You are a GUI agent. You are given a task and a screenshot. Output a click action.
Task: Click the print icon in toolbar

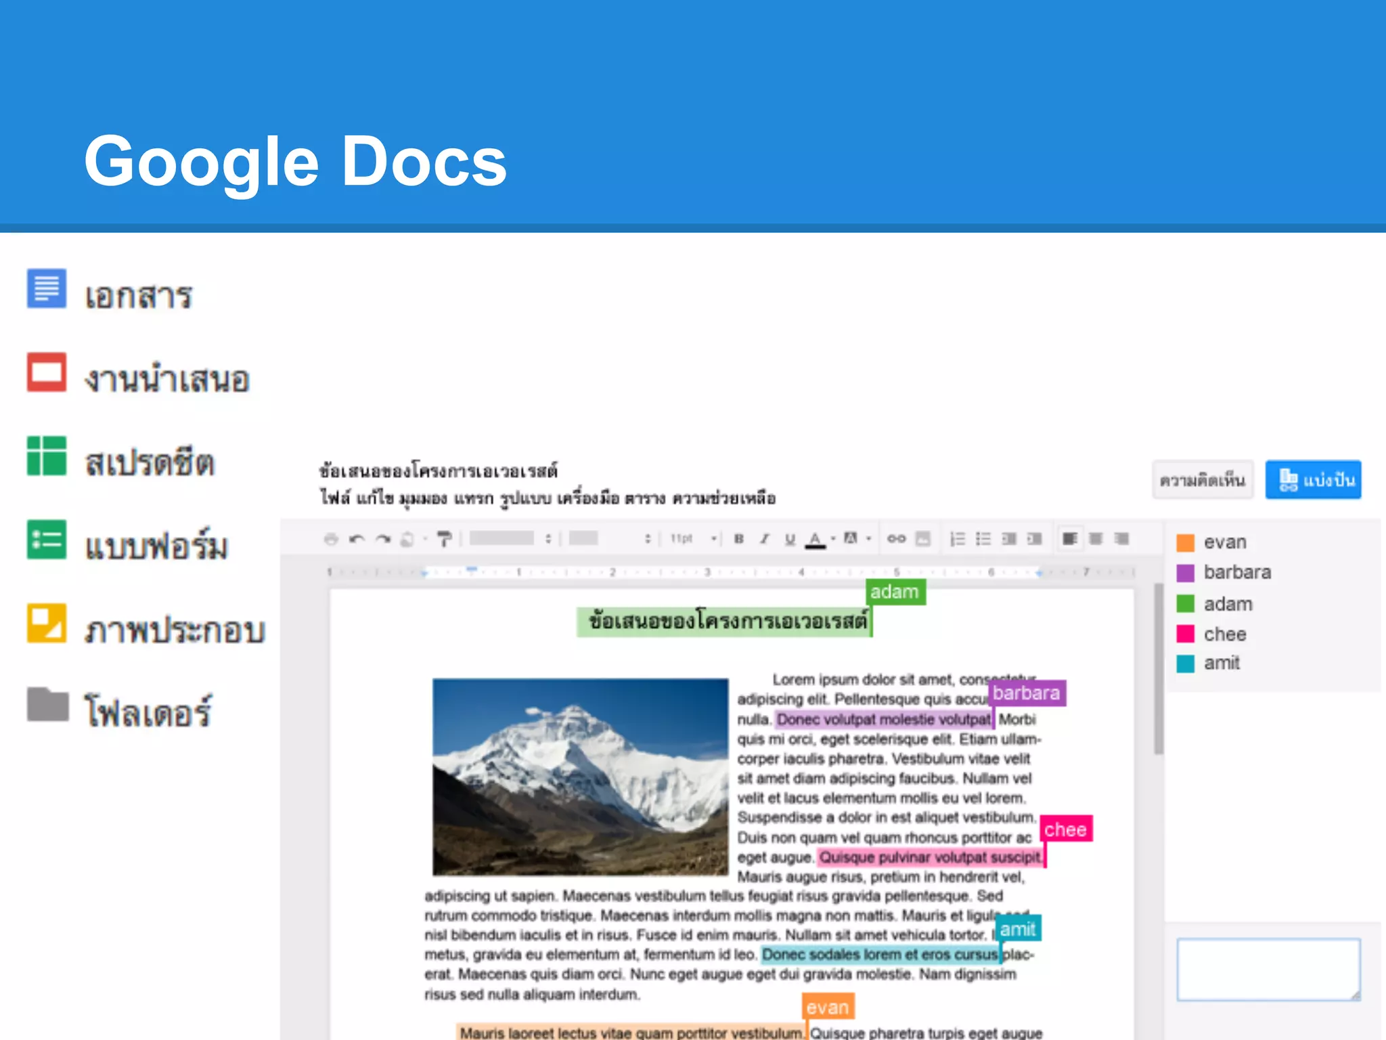[x=331, y=539]
